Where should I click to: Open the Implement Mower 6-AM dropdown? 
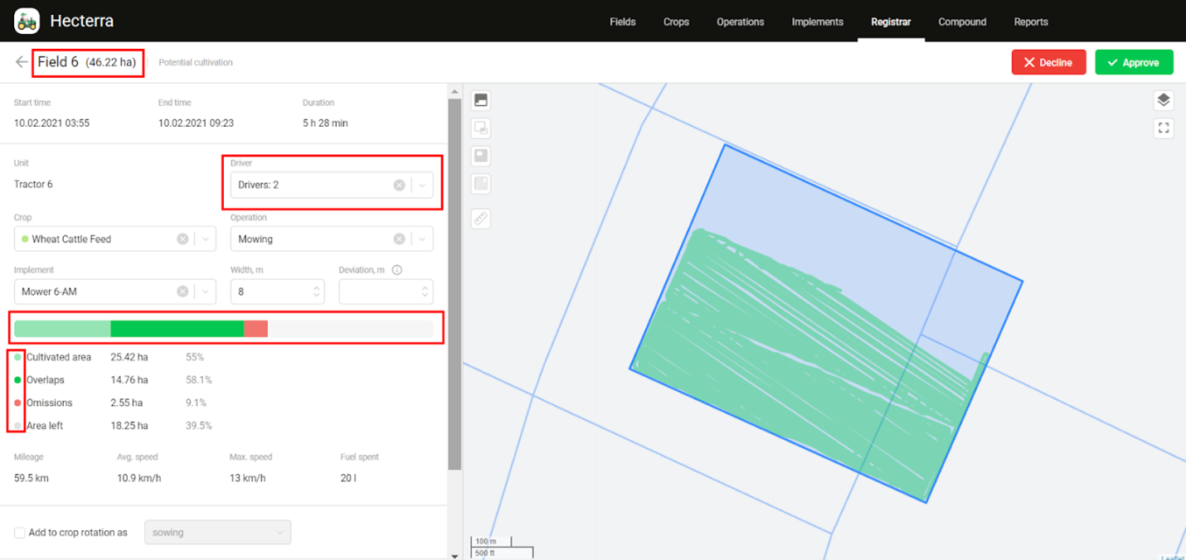[205, 292]
